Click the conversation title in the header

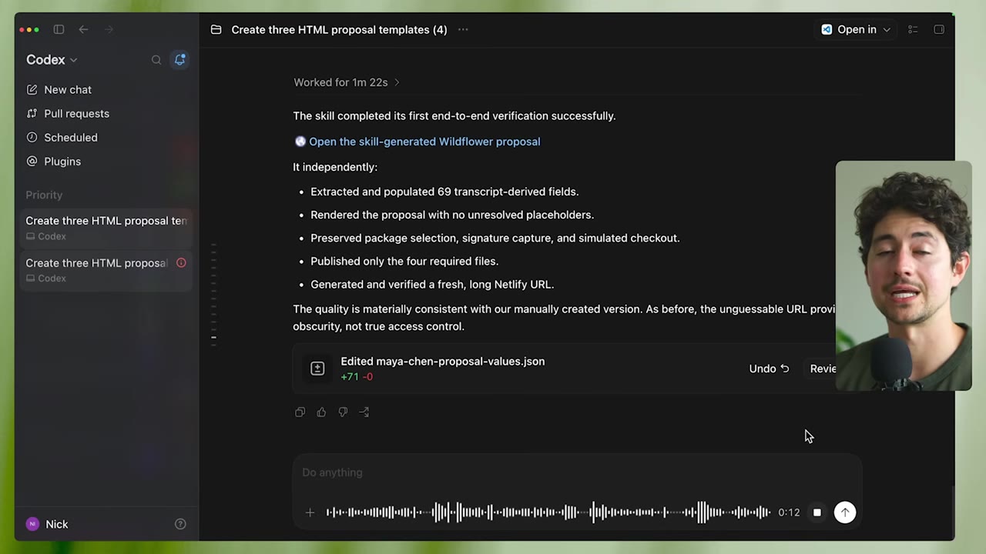[339, 29]
